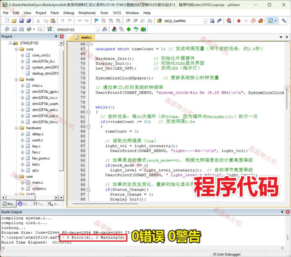Switch to the Functions panel tab

(x=39, y=204)
